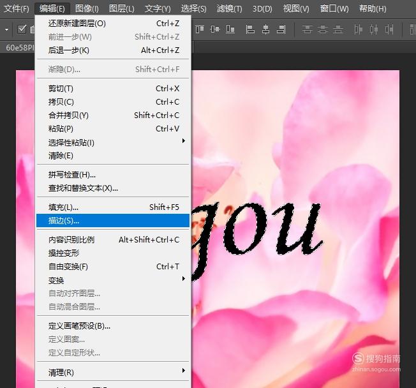This screenshot has height=388, width=416.
Task: Click Align right edges icon
Action: click(x=281, y=29)
